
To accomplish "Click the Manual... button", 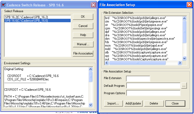I will click(83, 44).
